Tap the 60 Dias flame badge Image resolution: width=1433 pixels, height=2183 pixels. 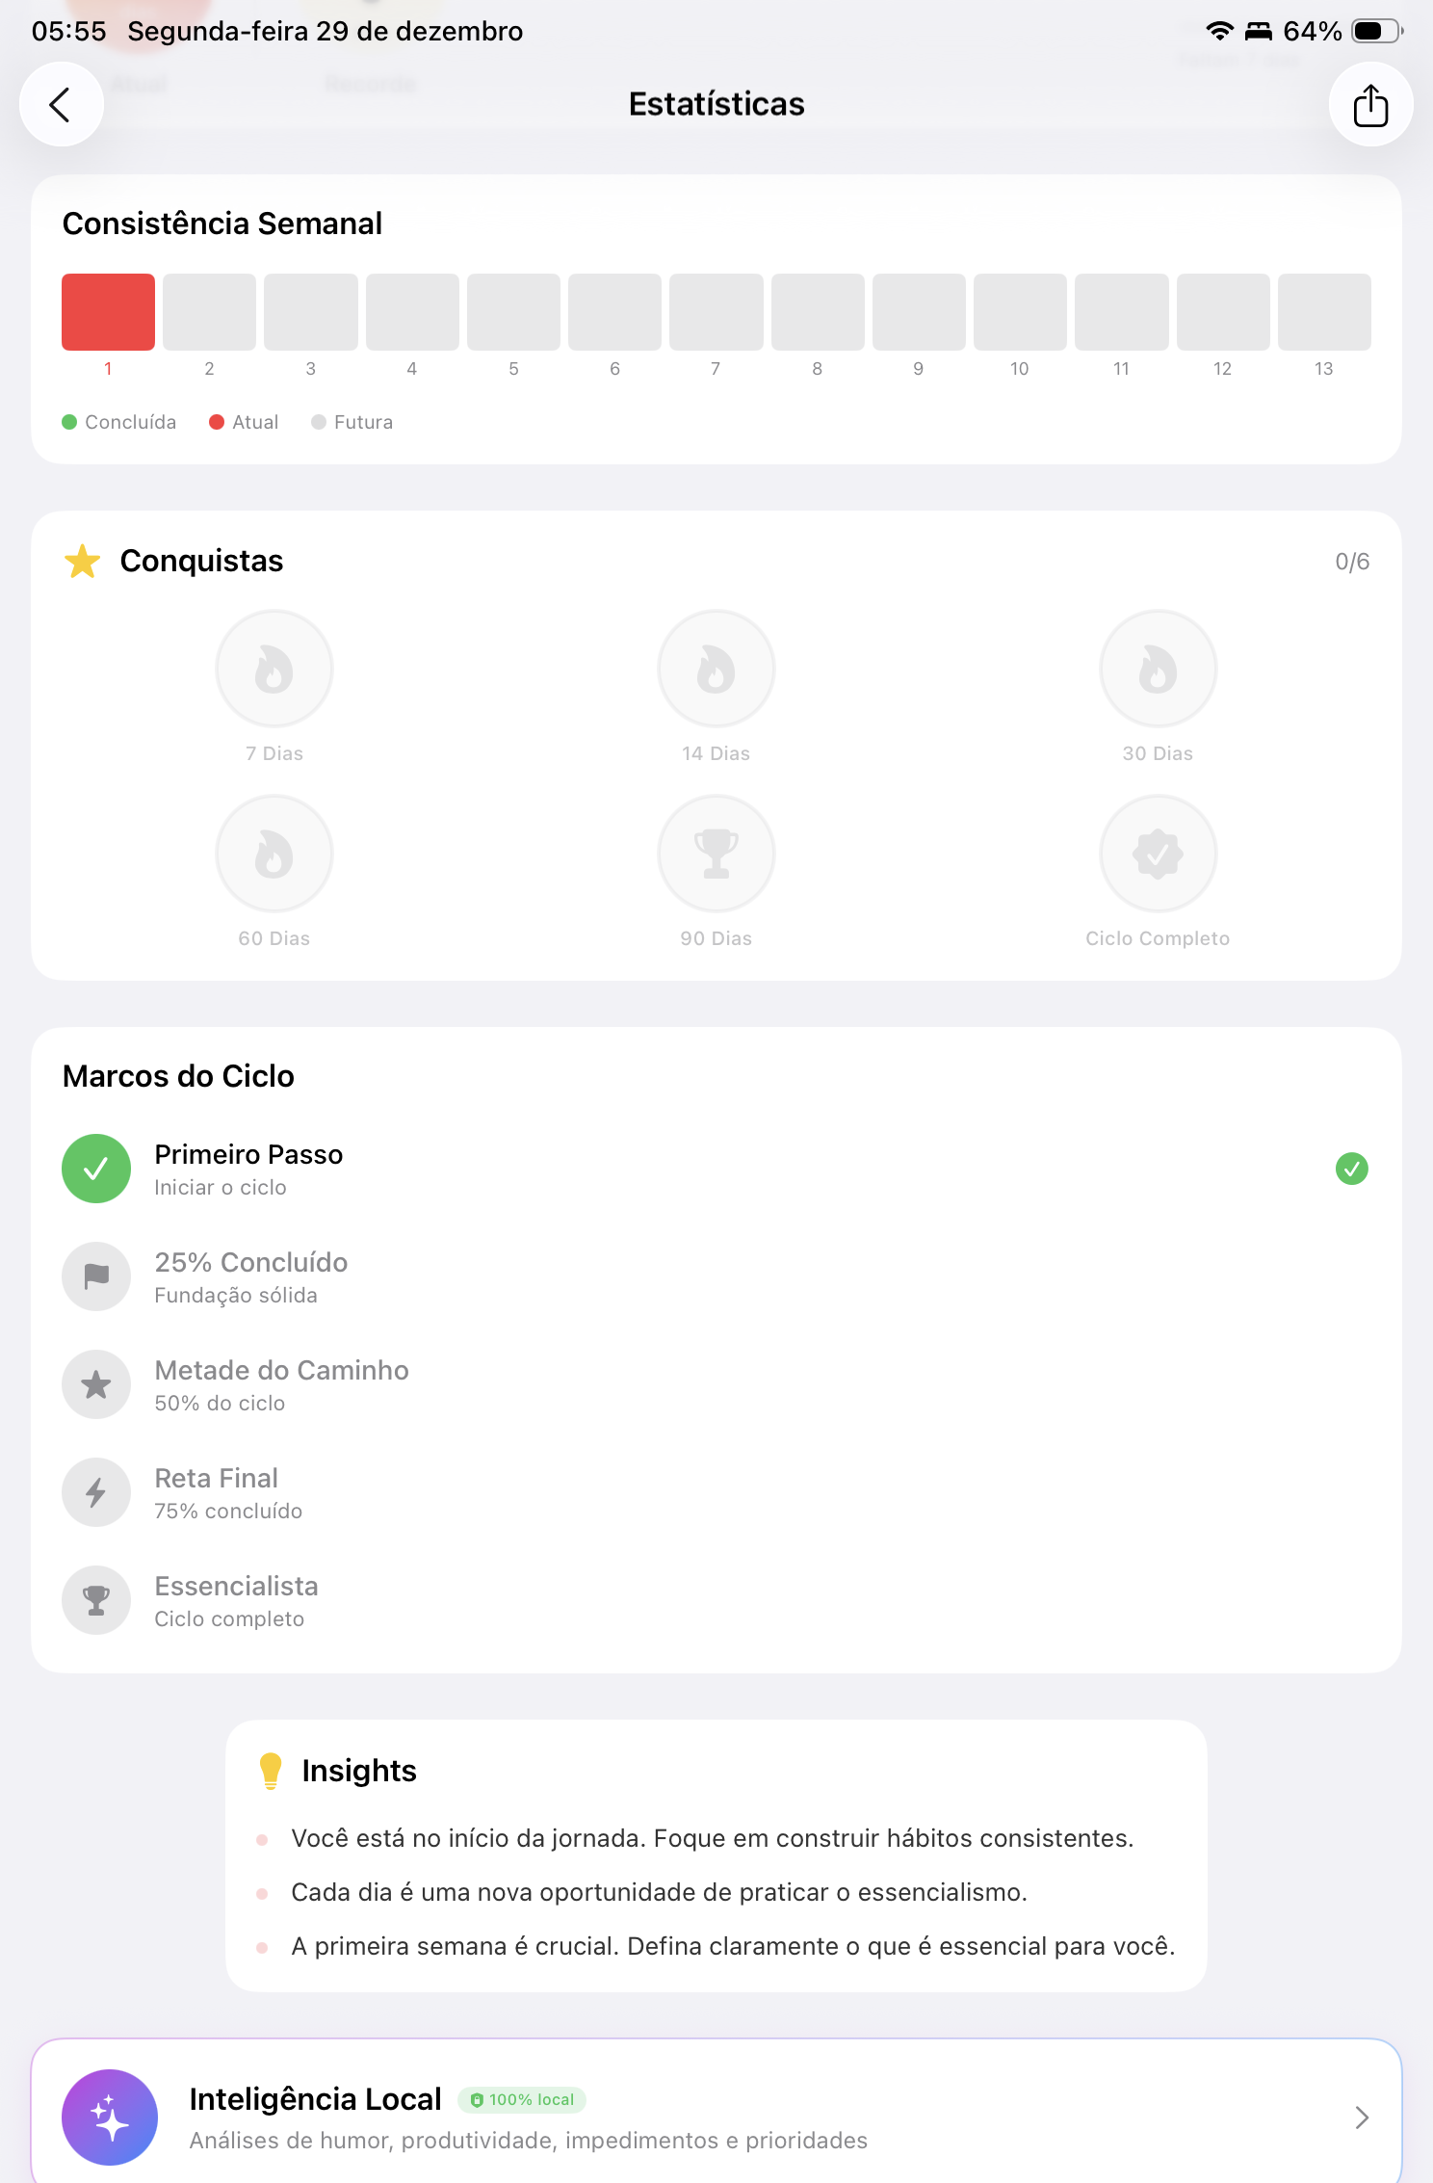[274, 853]
